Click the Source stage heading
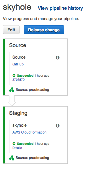This screenshot has width=107, height=172. tap(18, 45)
